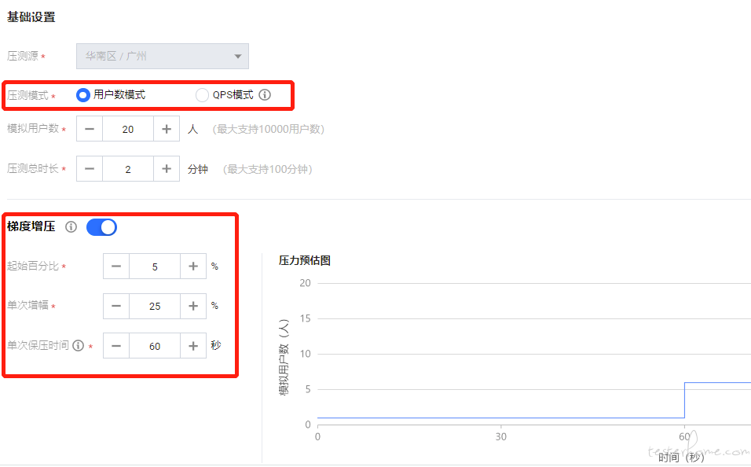Decrease 单次保压时间 with minus button
Image resolution: width=751 pixels, height=467 pixels.
(116, 346)
